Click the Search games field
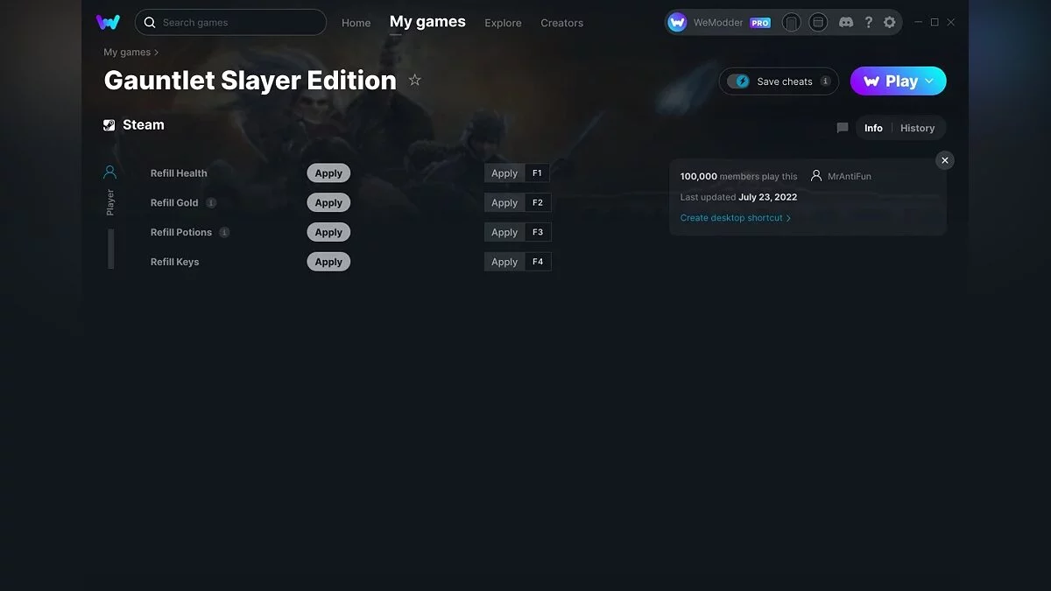1051x591 pixels. tap(230, 22)
